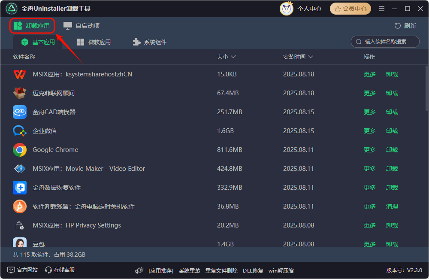Click the megaphone recommendation icon
Image resolution: width=429 pixels, height=279 pixels.
(x=139, y=270)
